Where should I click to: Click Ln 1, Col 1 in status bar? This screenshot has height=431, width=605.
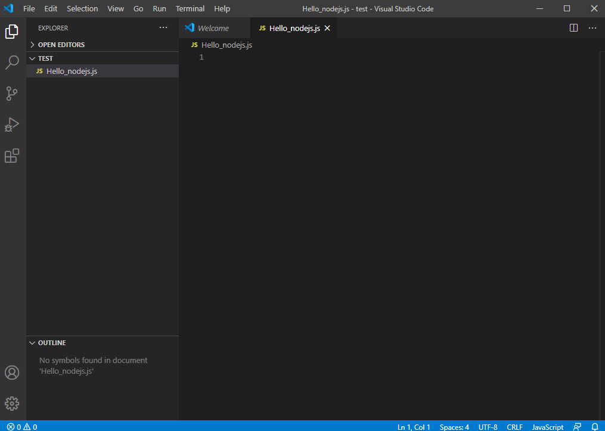[x=414, y=427]
